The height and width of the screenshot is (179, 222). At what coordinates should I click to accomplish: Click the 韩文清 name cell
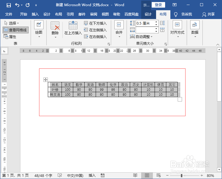pyautogui.click(x=55, y=94)
